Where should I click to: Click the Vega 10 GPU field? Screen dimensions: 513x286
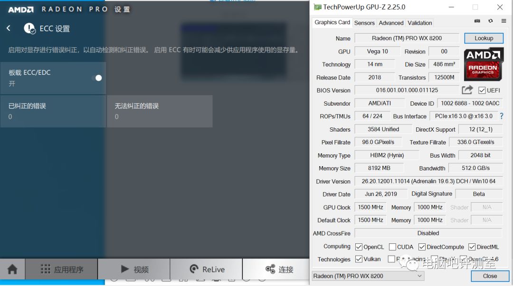[x=377, y=51]
